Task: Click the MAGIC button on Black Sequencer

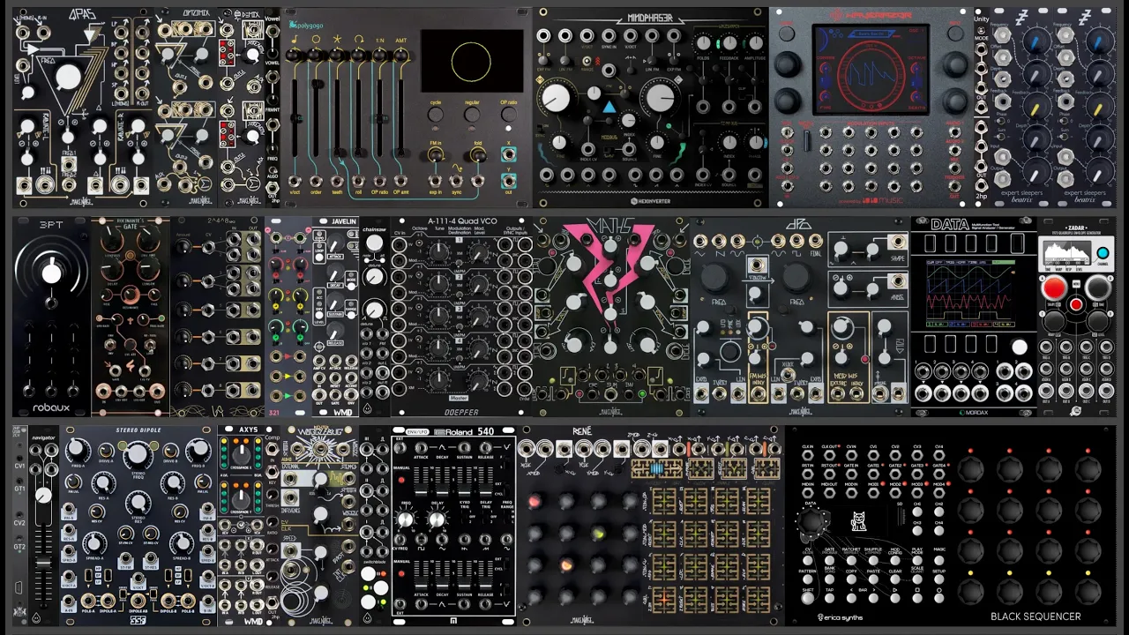Action: click(938, 561)
